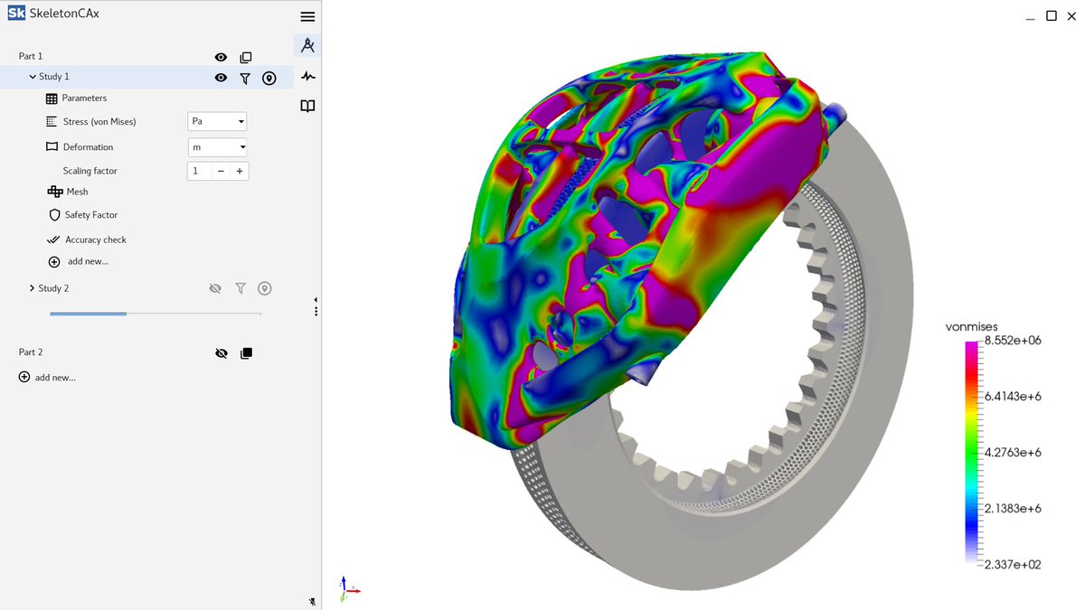The image size is (1085, 610).
Task: Expand the Study 2 tree node
Action: (32, 288)
